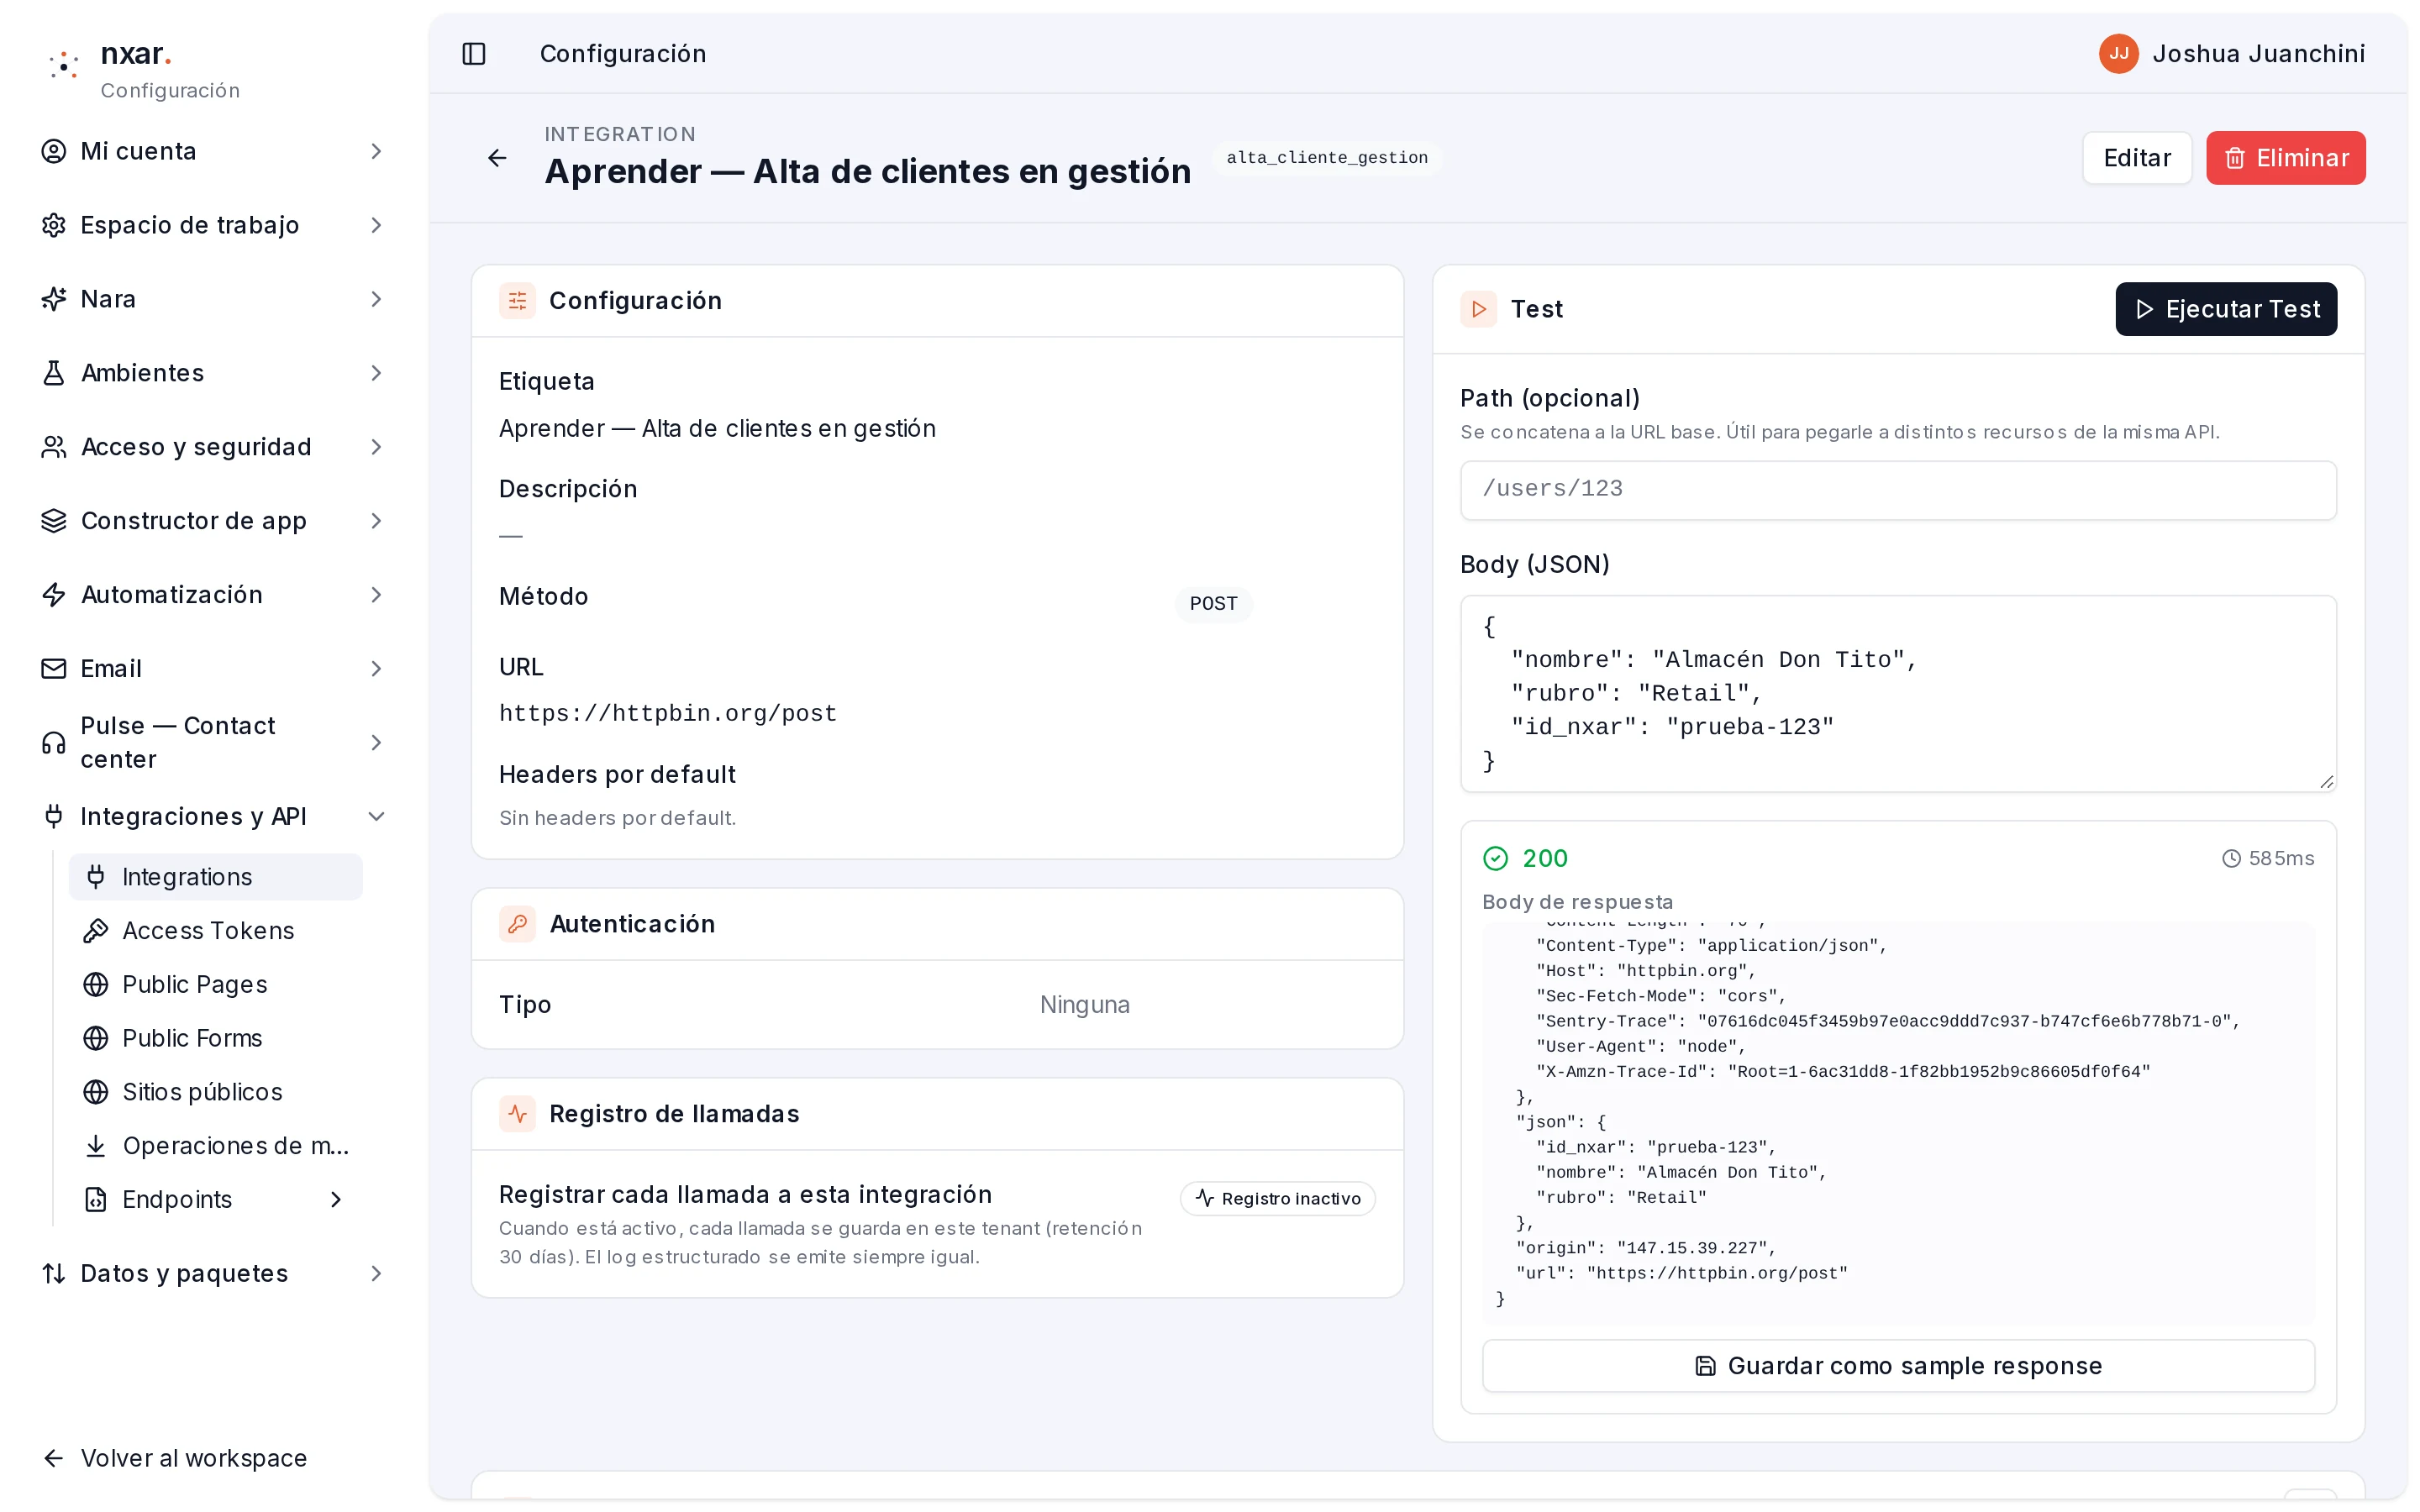The width and height of the screenshot is (2420, 1512).
Task: Expand Email section
Action: click(214, 669)
